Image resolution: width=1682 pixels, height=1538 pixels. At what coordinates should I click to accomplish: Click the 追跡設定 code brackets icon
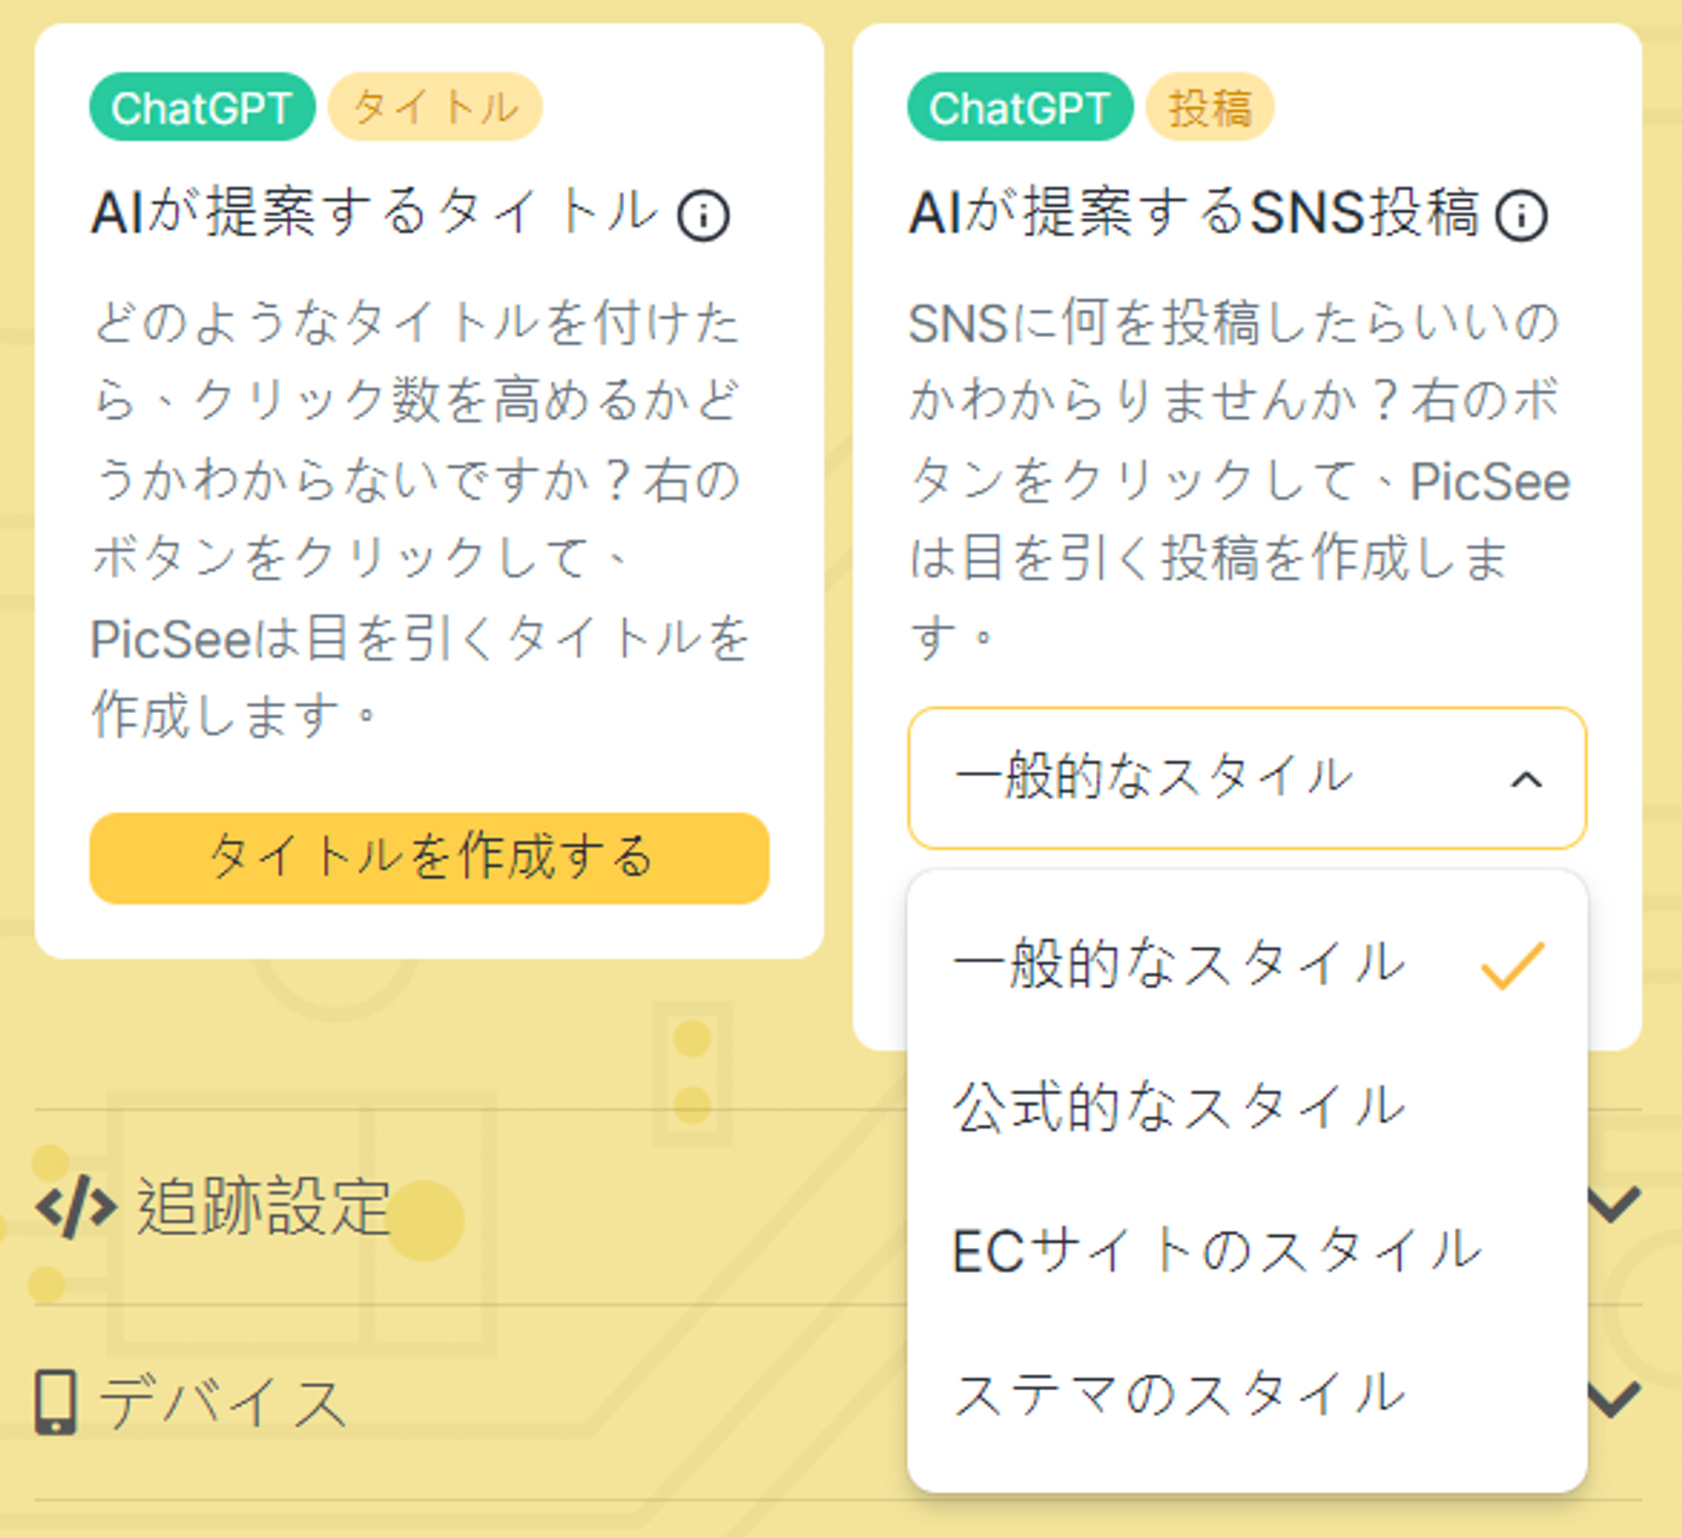(76, 1207)
